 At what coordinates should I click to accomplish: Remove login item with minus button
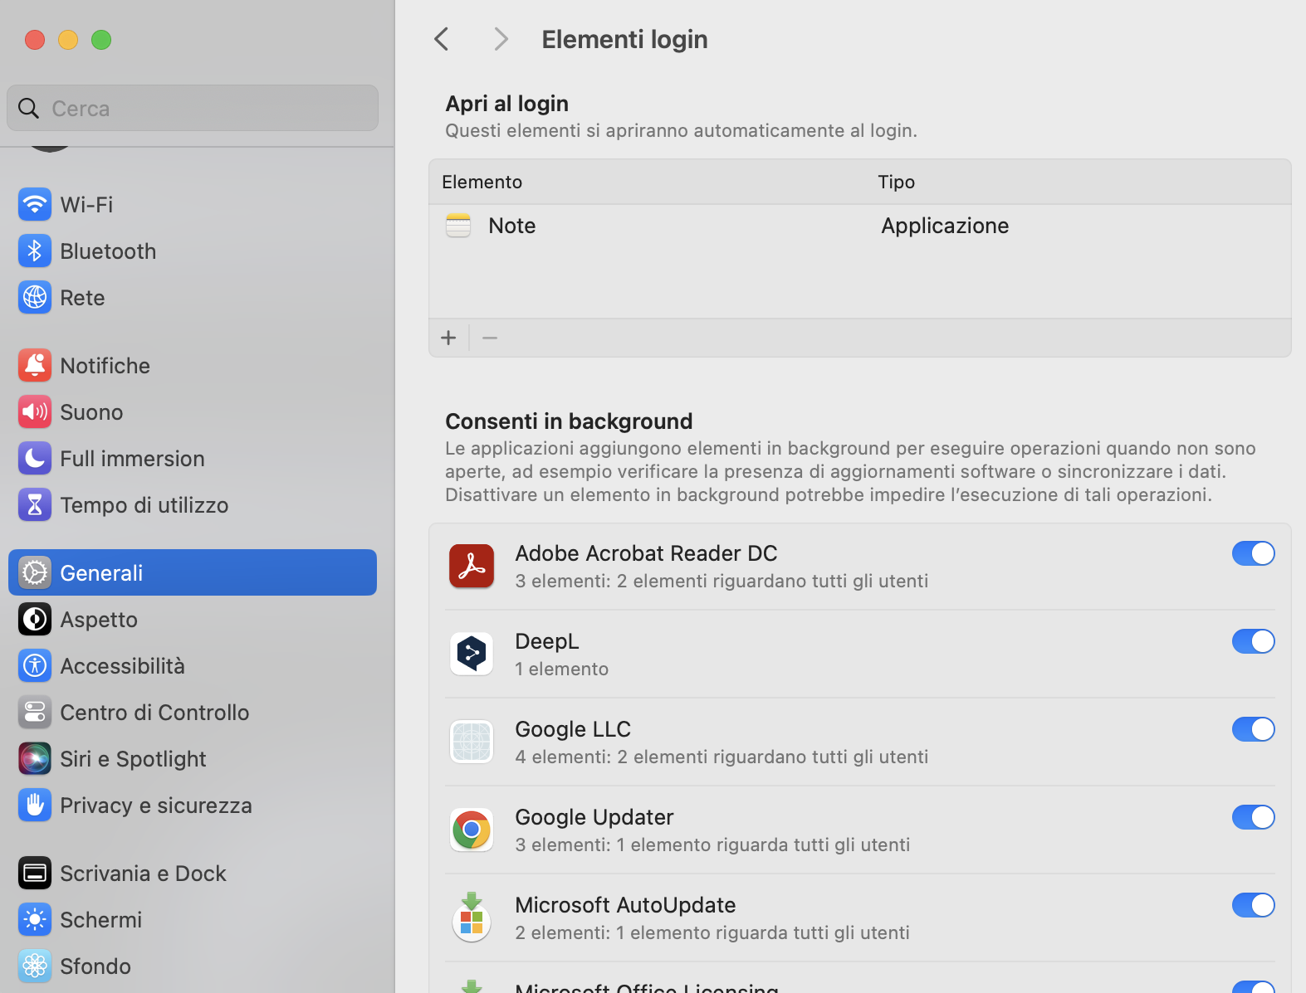tap(490, 338)
